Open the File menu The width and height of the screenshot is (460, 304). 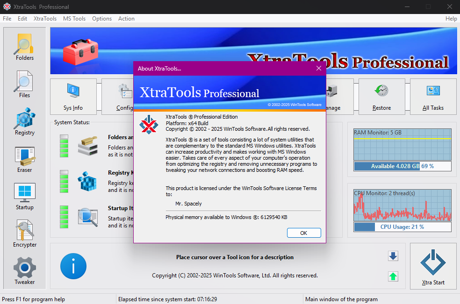(7, 19)
